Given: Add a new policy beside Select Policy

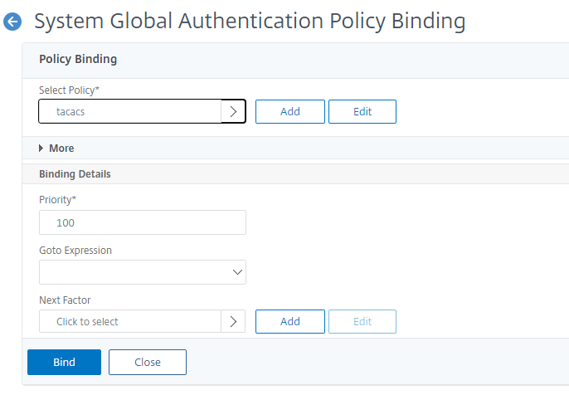Looking at the screenshot, I should (x=290, y=111).
